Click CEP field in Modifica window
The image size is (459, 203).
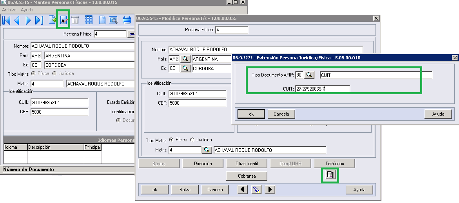pyautogui.click(x=197, y=103)
